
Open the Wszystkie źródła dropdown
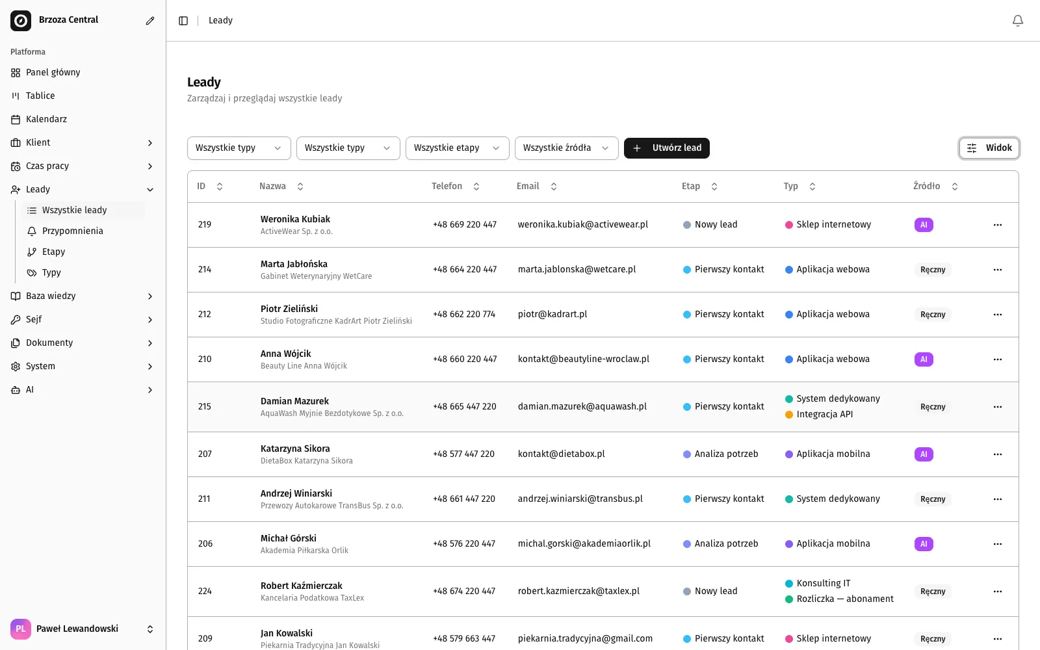tap(567, 148)
